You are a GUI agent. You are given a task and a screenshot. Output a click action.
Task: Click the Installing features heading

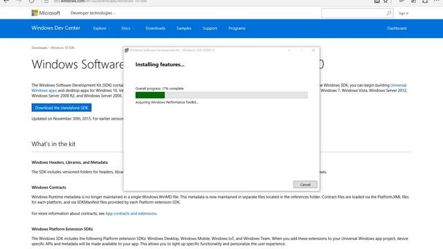pos(160,64)
